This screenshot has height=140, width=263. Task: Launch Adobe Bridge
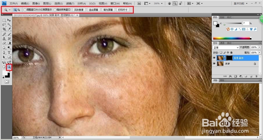139,3
